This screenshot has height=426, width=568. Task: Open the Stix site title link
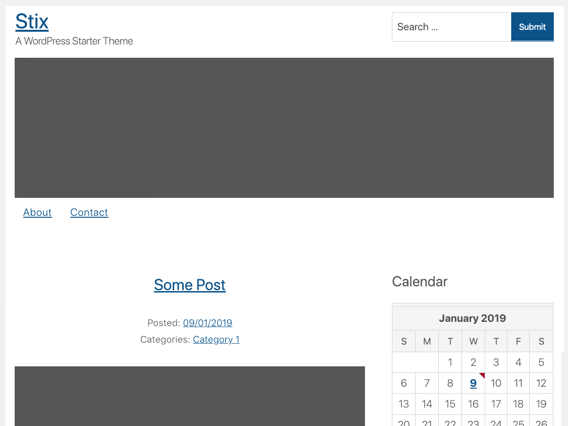[32, 22]
